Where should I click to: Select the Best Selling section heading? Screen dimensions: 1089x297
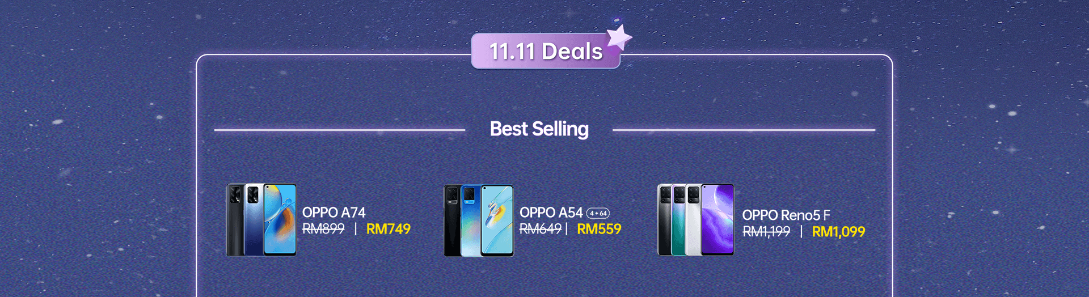click(539, 129)
